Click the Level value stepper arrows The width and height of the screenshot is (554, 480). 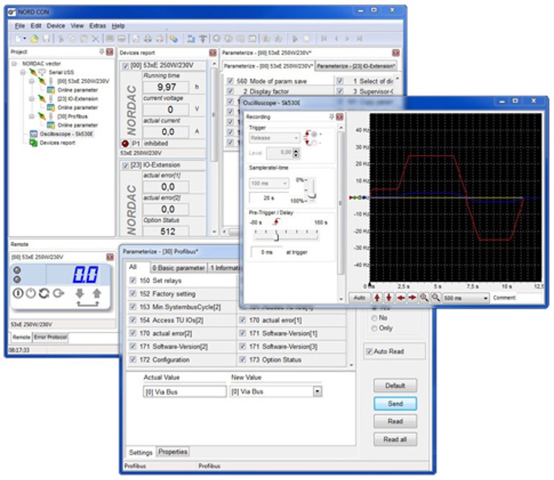pyautogui.click(x=296, y=153)
